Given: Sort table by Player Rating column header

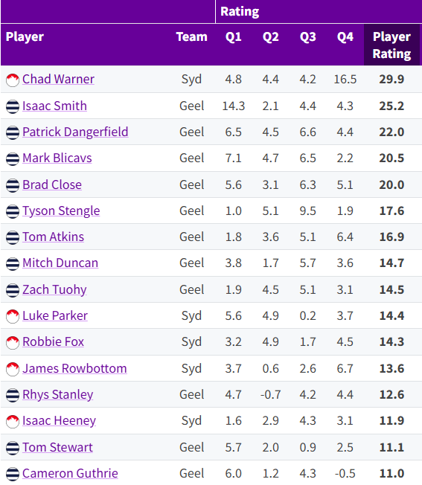Looking at the screenshot, I should pos(392,45).
